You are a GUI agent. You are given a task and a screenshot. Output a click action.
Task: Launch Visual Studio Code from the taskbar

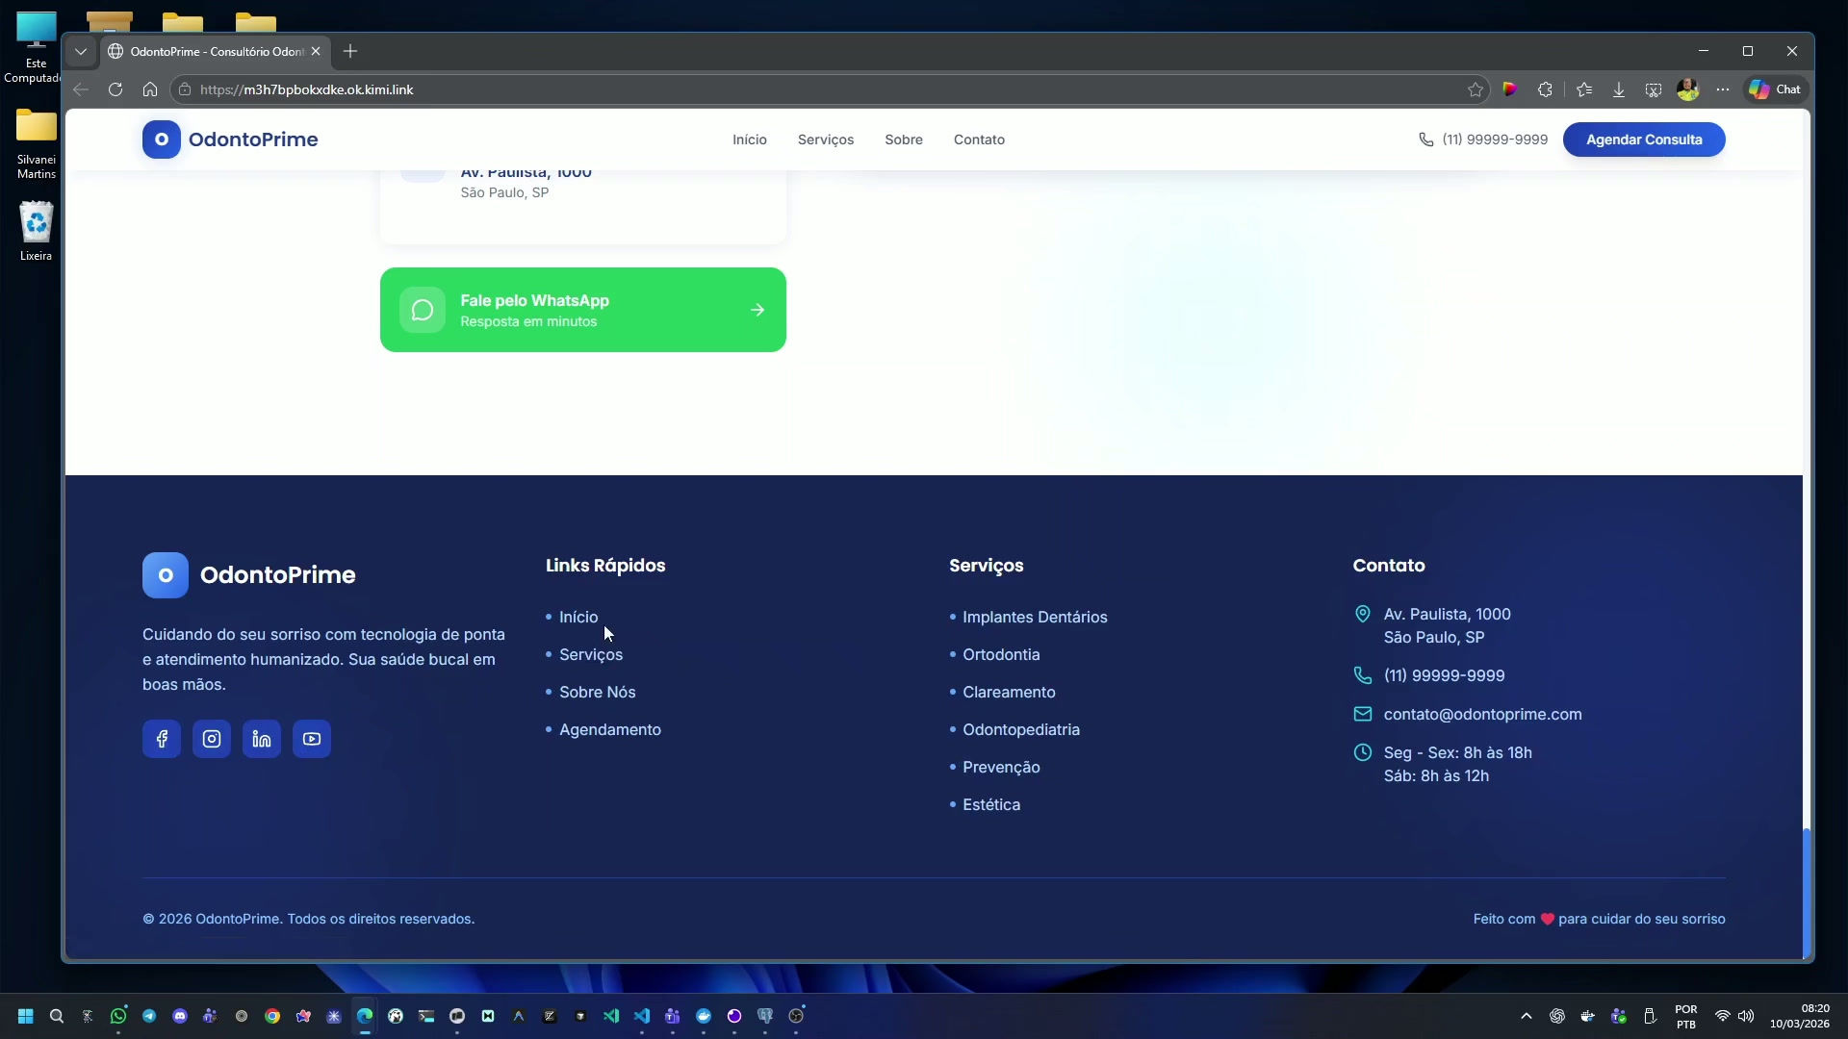click(x=642, y=1016)
